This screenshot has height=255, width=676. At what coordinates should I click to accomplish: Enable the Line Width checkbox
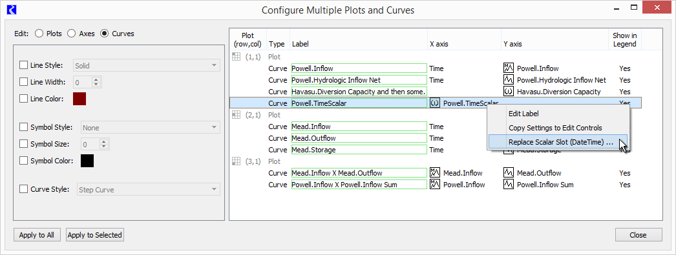pyautogui.click(x=24, y=82)
